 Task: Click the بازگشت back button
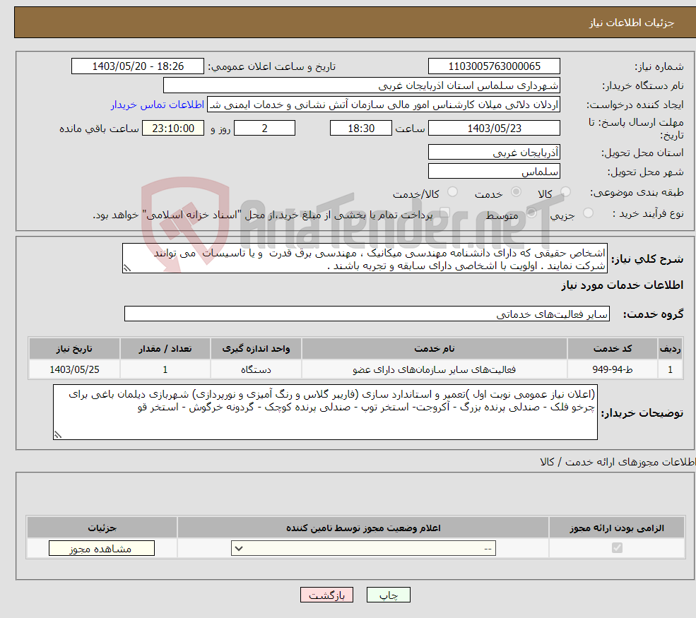tap(326, 595)
